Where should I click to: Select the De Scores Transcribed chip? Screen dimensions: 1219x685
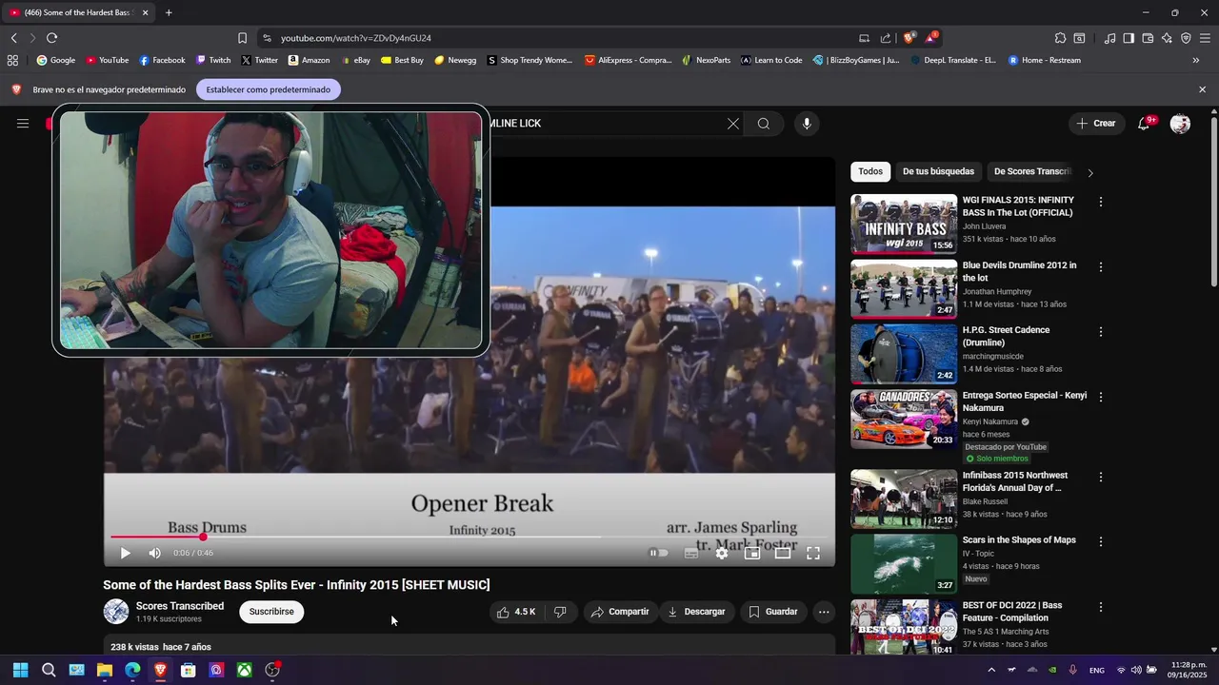[x=1032, y=171]
